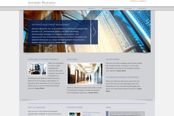Open the About Us menu
This screenshot has width=174, height=116.
[92, 8]
